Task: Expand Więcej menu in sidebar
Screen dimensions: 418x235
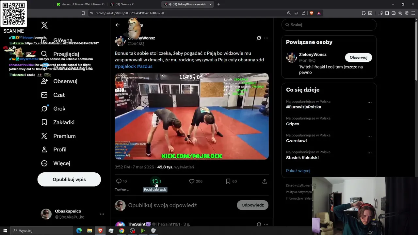Action: [x=56, y=163]
